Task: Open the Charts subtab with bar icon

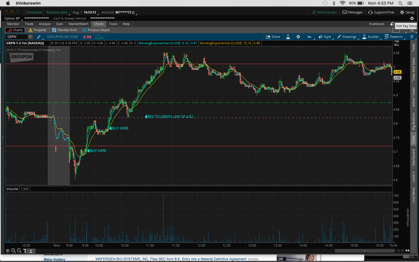Action: pyautogui.click(x=15, y=30)
